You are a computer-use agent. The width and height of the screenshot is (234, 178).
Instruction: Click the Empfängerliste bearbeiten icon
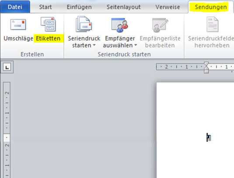[160, 25]
